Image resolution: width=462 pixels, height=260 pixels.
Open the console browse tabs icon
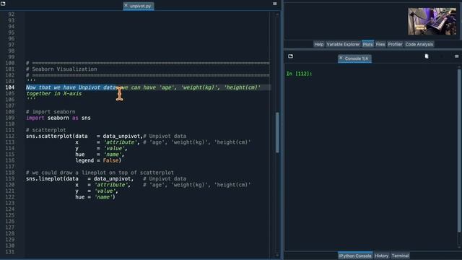pos(290,56)
